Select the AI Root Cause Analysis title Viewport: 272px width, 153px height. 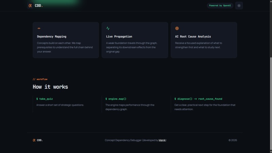(193, 36)
